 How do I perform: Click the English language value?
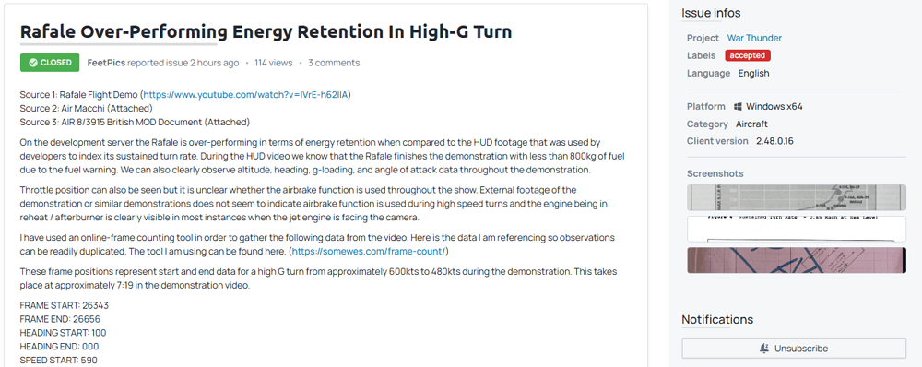click(754, 74)
